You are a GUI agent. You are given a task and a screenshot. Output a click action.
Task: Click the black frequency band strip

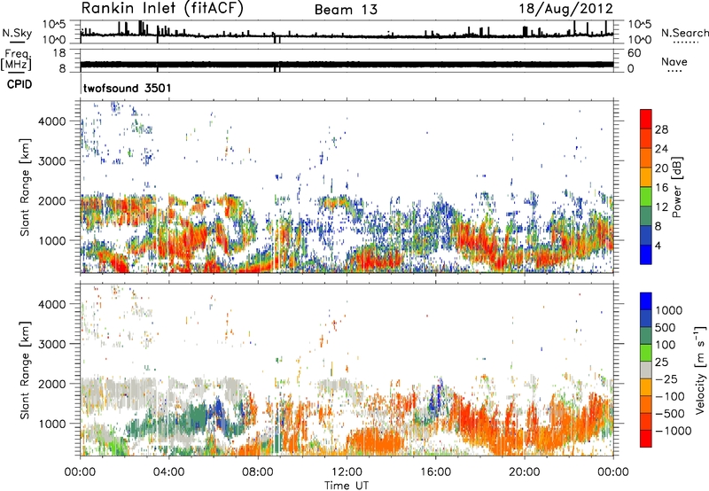coord(347,64)
